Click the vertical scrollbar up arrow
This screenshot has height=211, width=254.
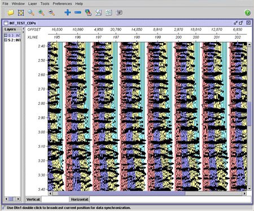(249, 45)
